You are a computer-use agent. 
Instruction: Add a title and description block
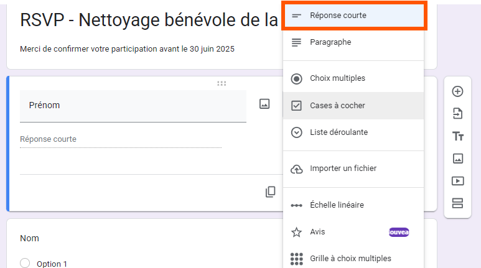pos(457,136)
